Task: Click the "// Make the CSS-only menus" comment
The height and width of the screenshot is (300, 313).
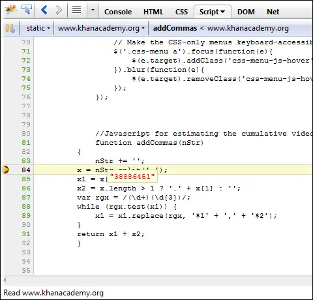Action: click(213, 42)
